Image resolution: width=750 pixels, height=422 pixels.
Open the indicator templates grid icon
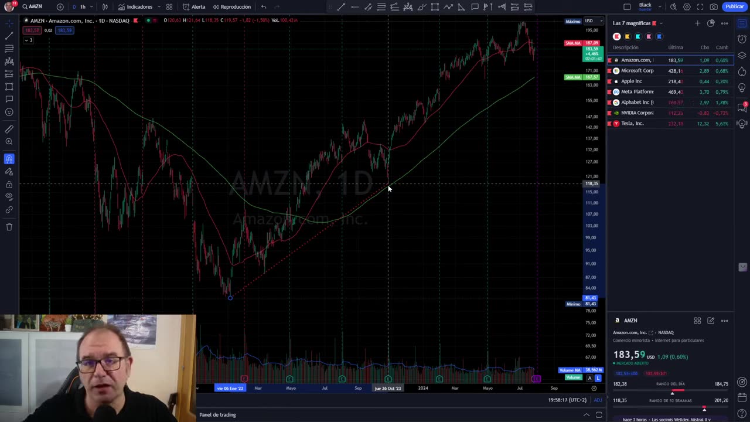[x=169, y=6]
